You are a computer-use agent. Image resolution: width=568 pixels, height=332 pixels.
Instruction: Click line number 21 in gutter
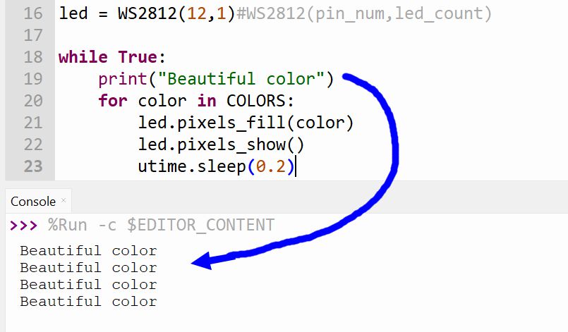tap(33, 123)
